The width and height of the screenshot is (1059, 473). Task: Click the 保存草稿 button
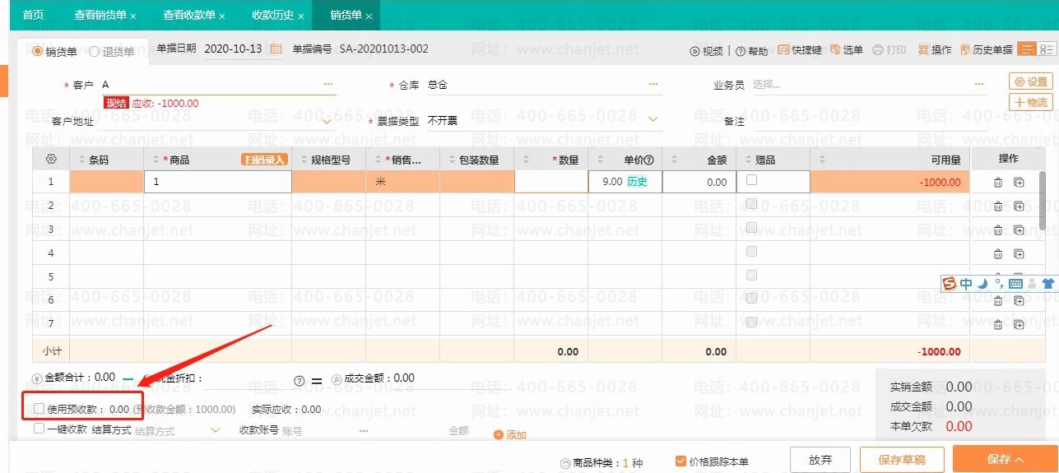(902, 460)
